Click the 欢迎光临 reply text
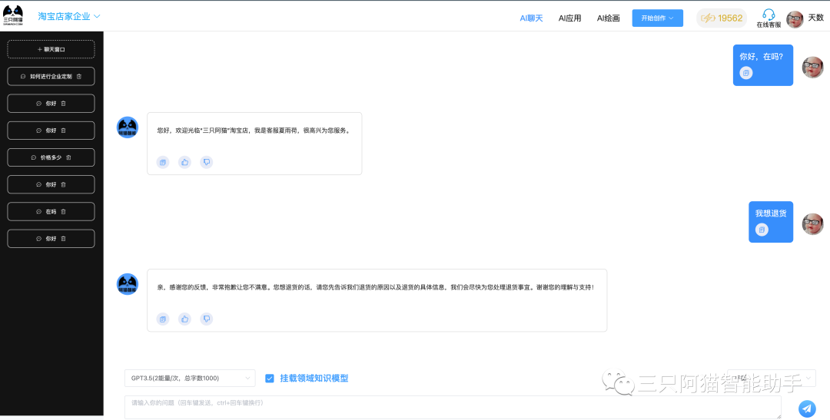 coord(254,130)
